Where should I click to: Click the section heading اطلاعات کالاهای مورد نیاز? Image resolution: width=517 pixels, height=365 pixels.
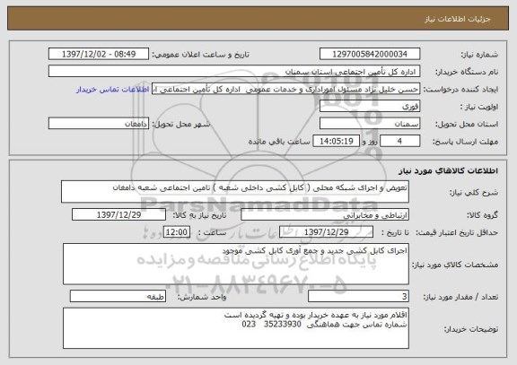tap(449, 170)
